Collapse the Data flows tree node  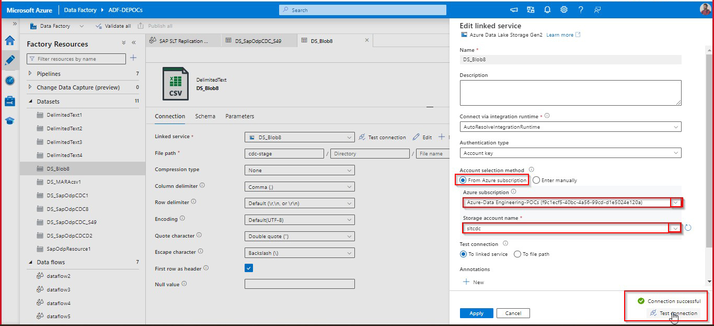(30, 262)
